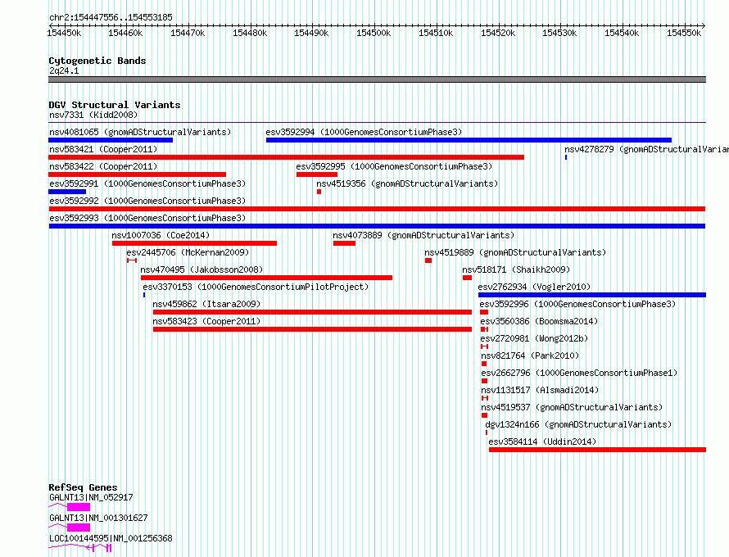Click the nsv4081065 gnomAD variant label
This screenshot has width=729, height=557.
[140, 132]
